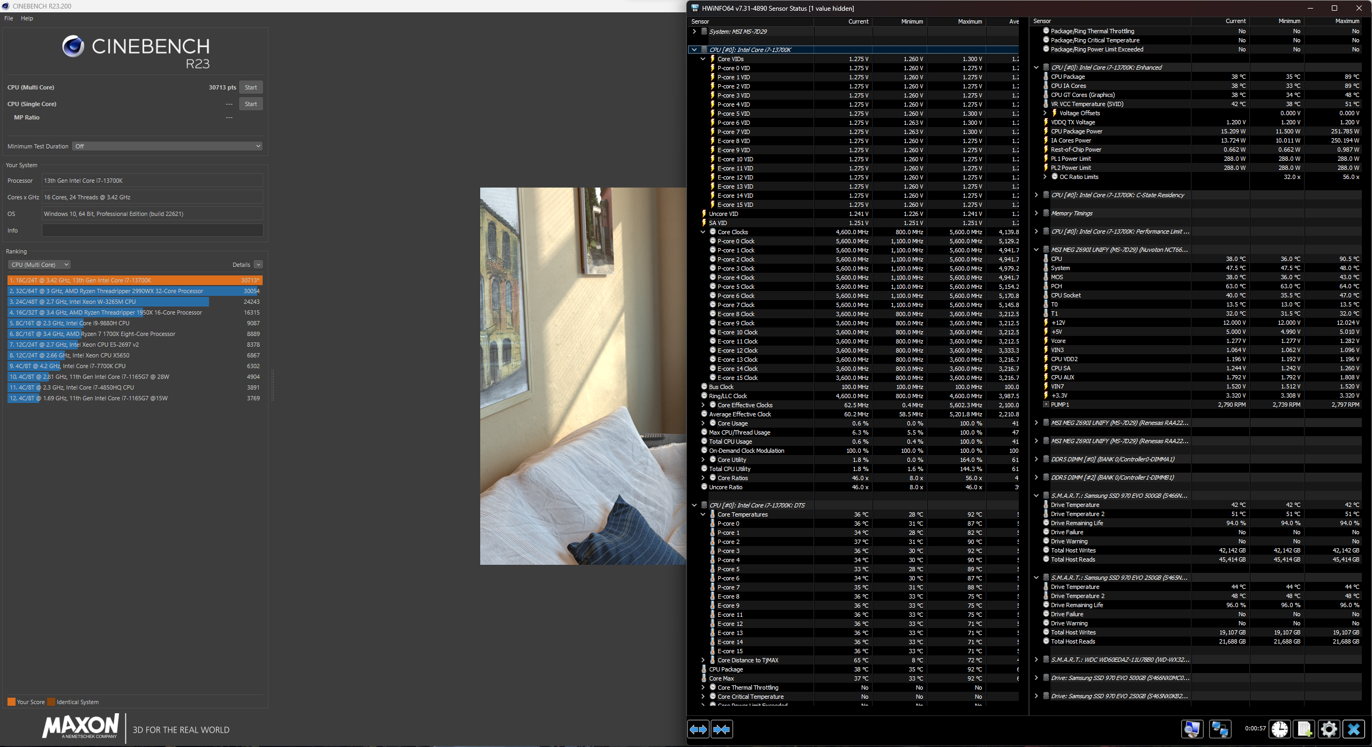The image size is (1372, 747).
Task: Select the Xeon W-3265M ranking row
Action: [135, 302]
